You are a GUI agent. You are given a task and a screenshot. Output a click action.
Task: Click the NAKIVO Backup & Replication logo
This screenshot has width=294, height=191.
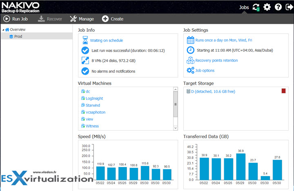click(20, 7)
